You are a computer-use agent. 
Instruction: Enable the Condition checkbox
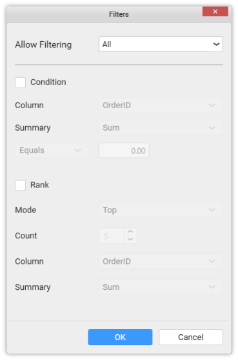(20, 82)
